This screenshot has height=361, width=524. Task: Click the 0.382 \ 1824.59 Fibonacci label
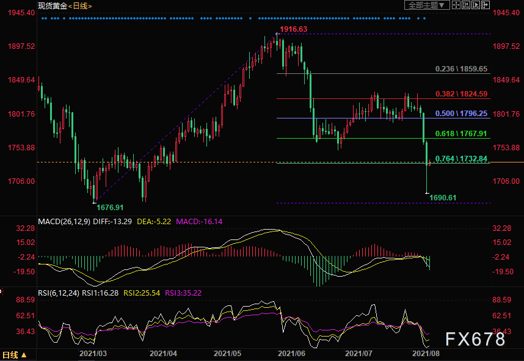click(x=461, y=94)
